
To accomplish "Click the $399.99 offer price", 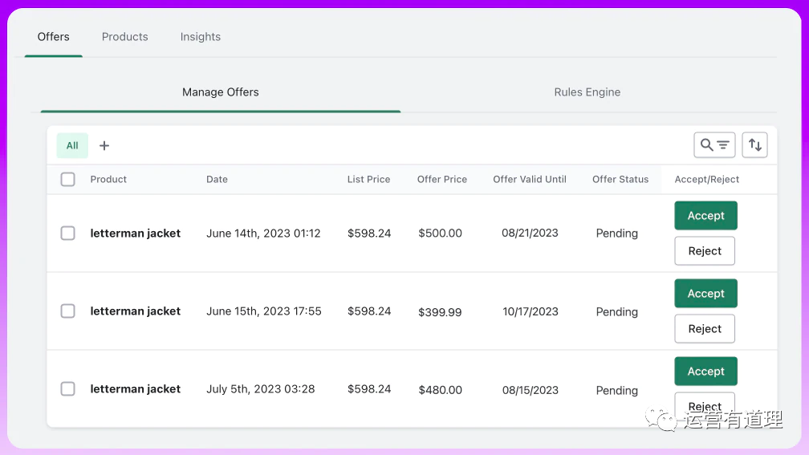I will coord(440,312).
